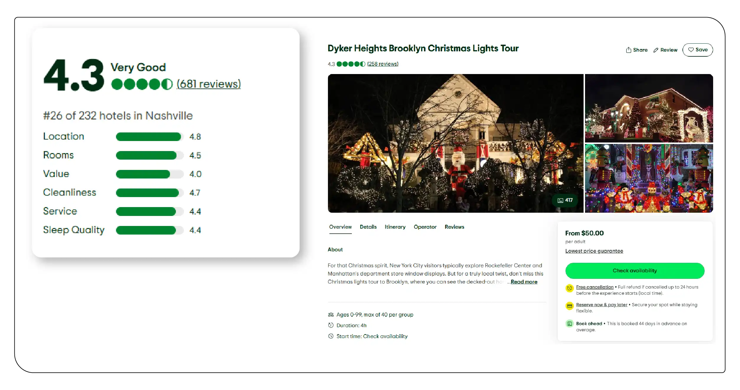Image resolution: width=740 pixels, height=390 pixels.
Task: Select the Operator tab
Action: (425, 227)
